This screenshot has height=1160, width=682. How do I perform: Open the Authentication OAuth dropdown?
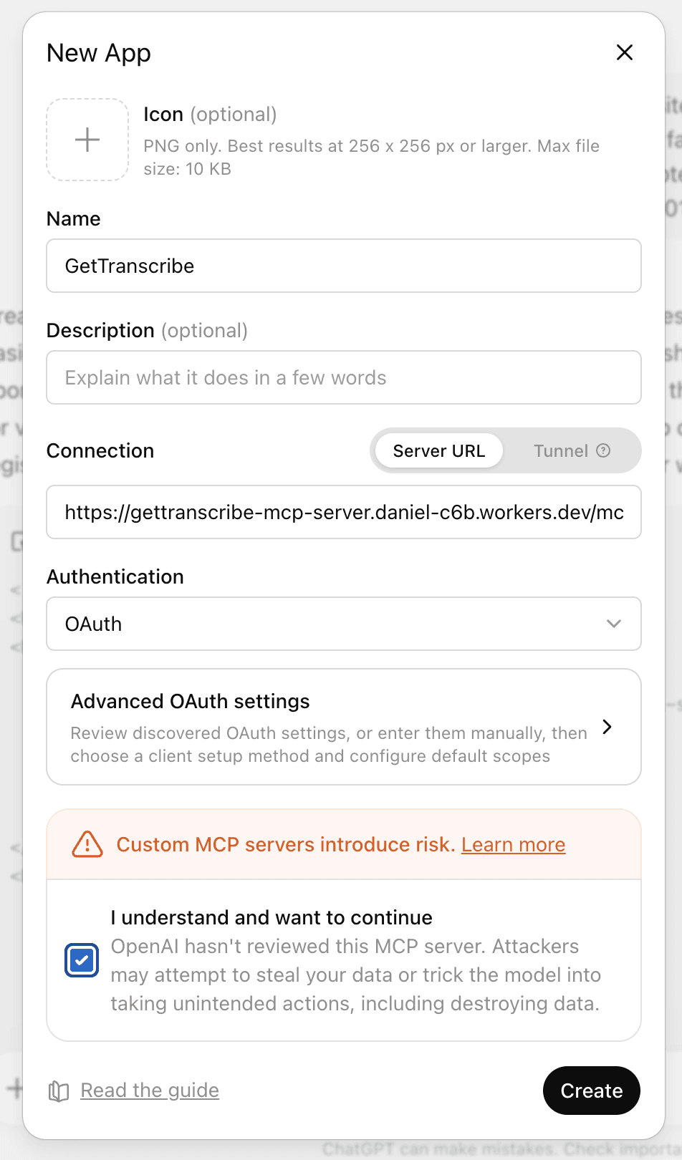click(x=344, y=624)
